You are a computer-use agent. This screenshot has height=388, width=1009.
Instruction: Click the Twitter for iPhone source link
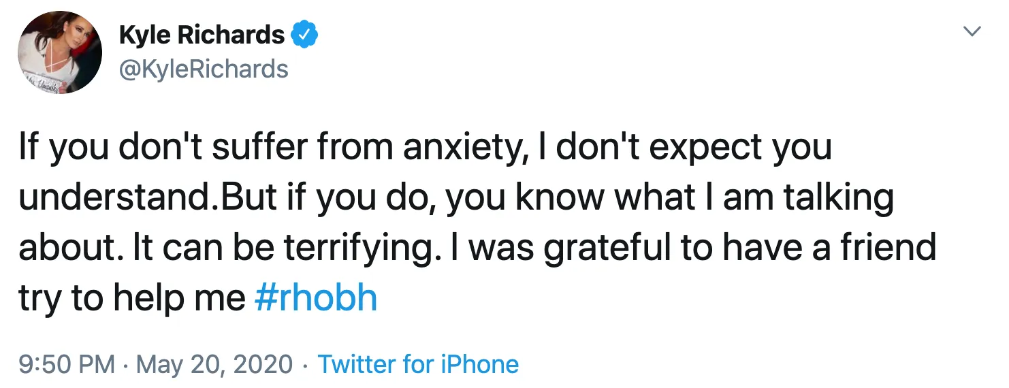(418, 364)
